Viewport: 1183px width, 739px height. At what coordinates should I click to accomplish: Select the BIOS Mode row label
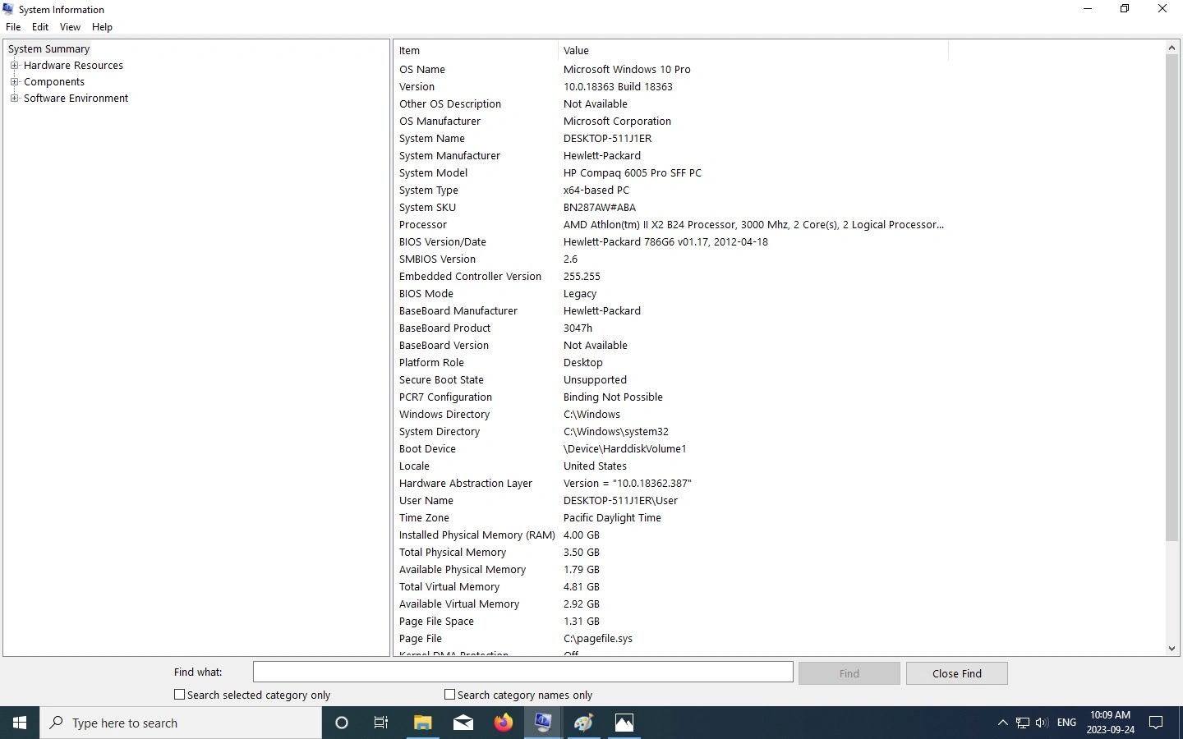click(x=426, y=294)
